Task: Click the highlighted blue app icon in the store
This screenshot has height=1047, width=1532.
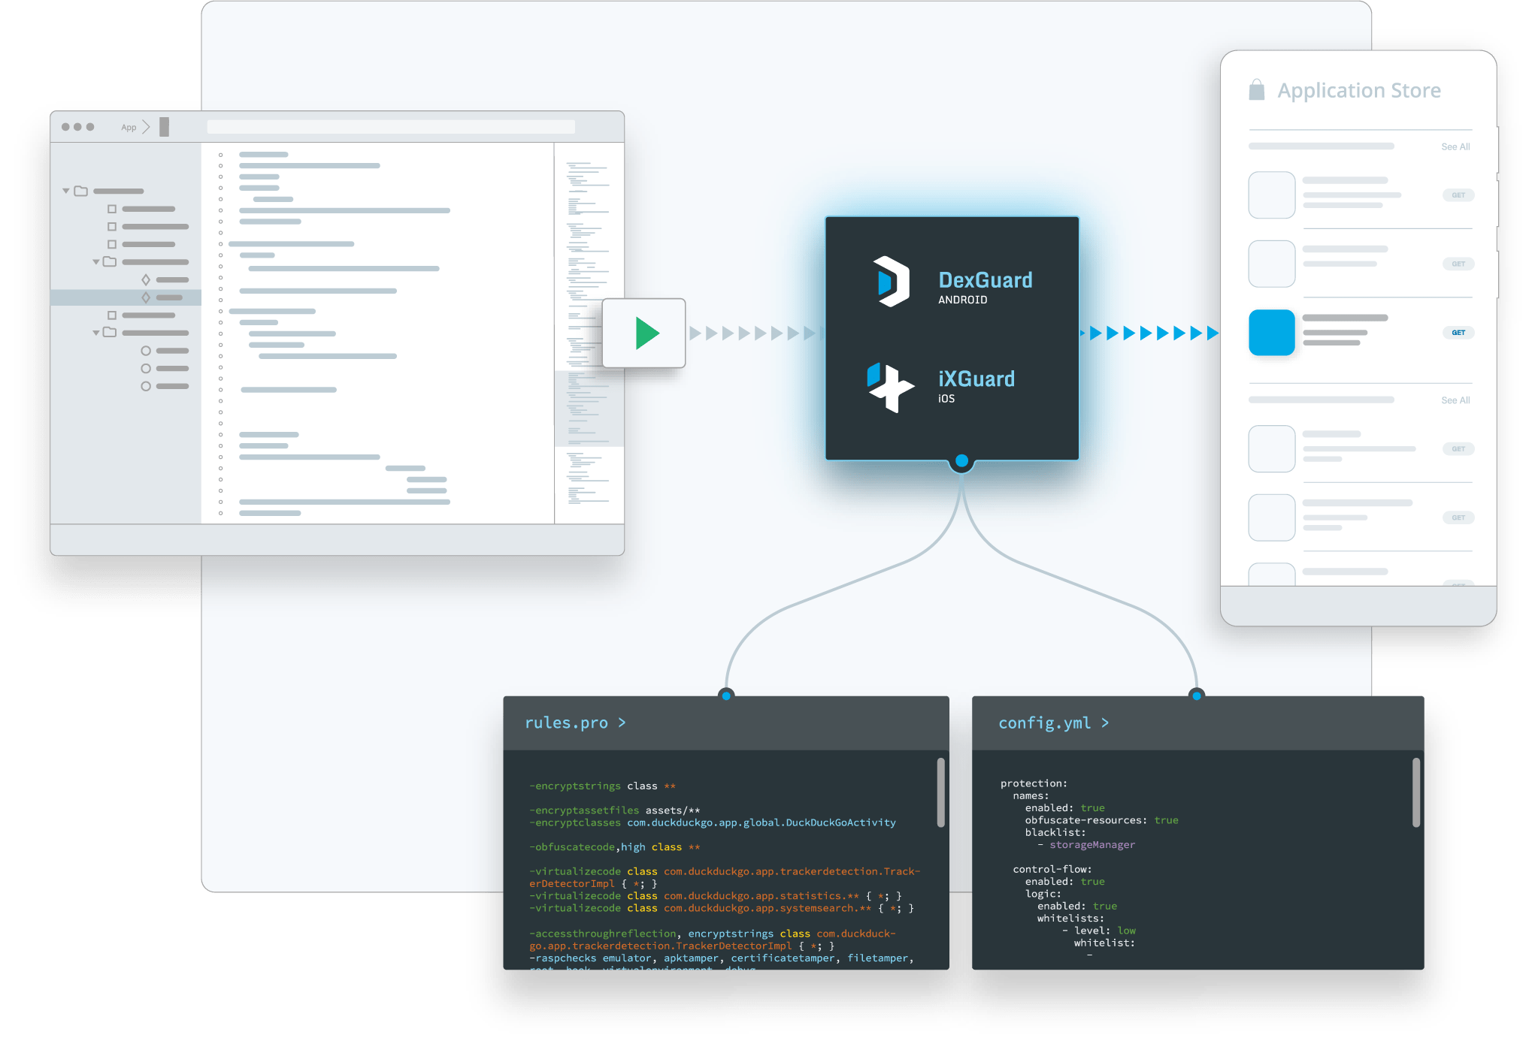Action: coord(1271,333)
